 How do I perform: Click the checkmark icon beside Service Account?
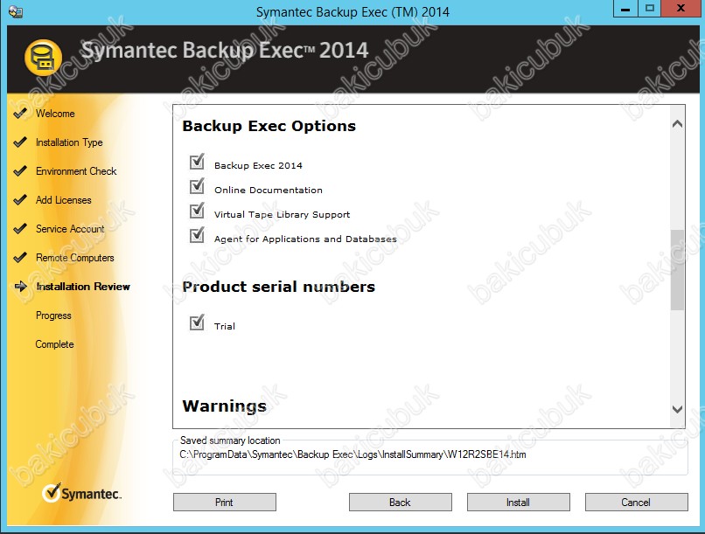20,228
